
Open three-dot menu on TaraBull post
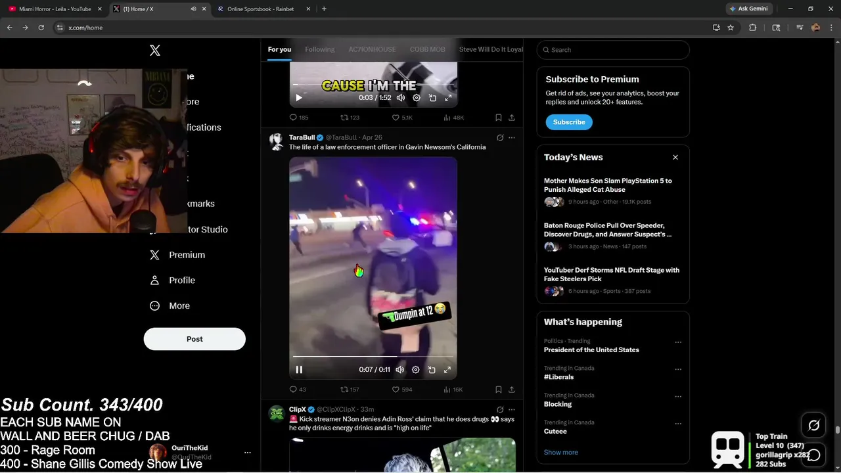click(x=512, y=137)
